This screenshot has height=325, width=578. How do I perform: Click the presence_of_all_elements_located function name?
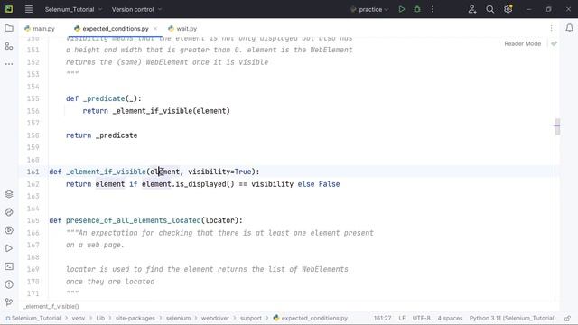[134, 220]
